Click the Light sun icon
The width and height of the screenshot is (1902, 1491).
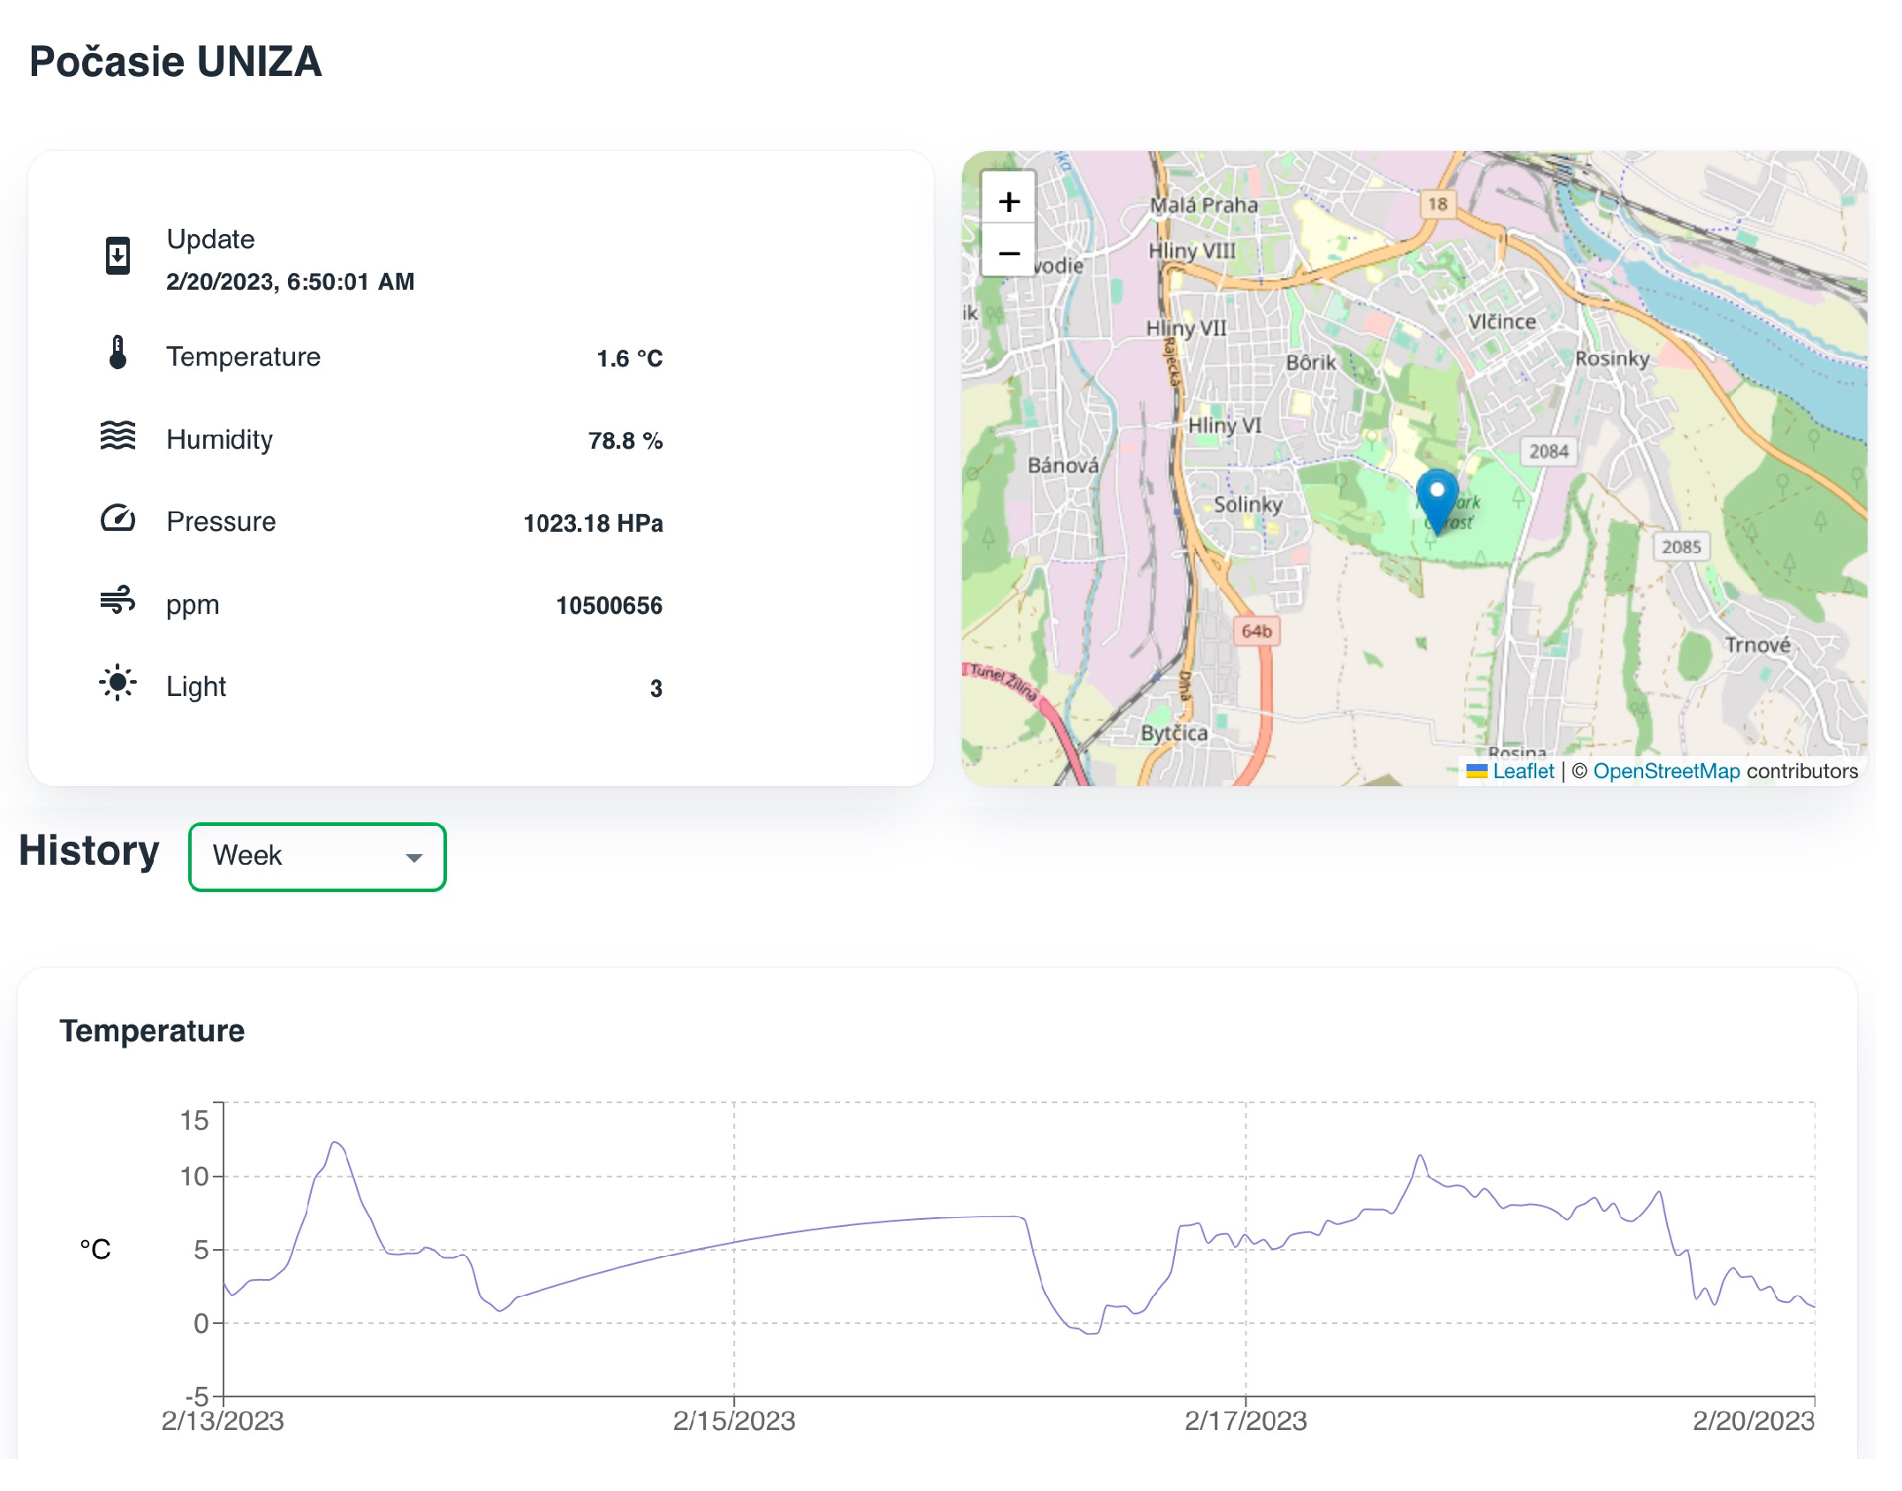coord(117,684)
